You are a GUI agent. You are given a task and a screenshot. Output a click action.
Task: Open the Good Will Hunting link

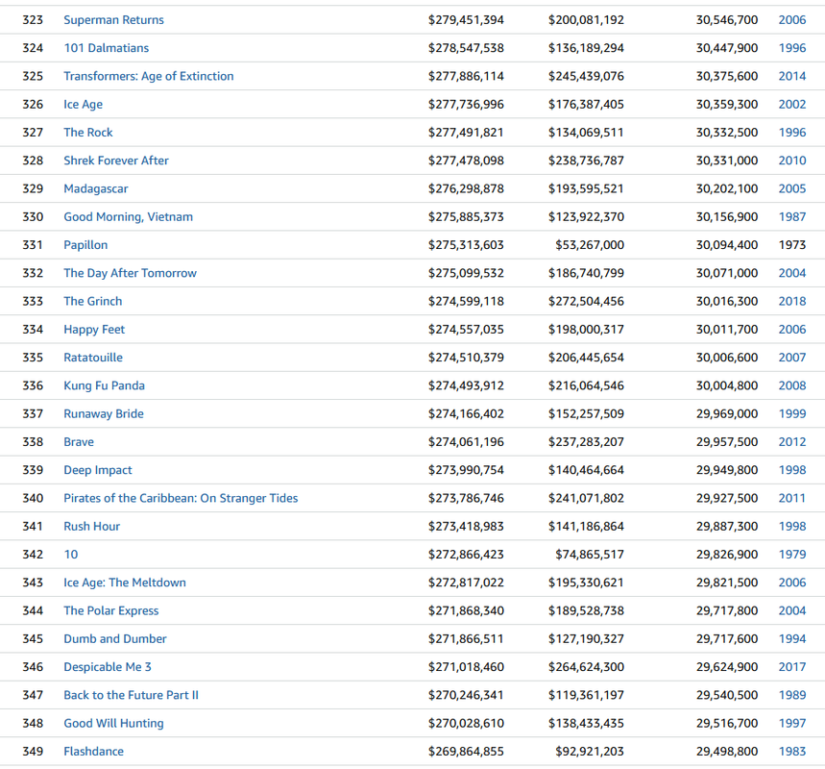click(113, 723)
